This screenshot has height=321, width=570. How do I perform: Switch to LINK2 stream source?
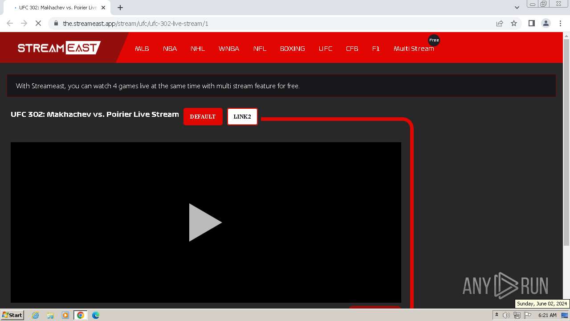[242, 117]
